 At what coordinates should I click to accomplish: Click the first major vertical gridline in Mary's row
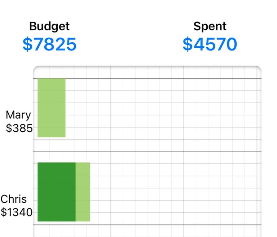(111, 115)
